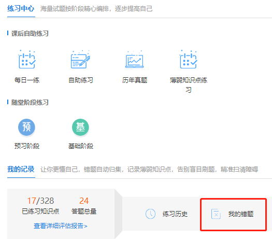Image resolution: width=272 pixels, height=239 pixels.
Task: Open the 历年真题 chart icon
Action: [x=134, y=59]
